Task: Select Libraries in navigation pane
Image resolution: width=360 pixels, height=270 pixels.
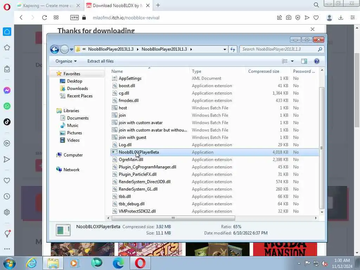Action: point(71,111)
